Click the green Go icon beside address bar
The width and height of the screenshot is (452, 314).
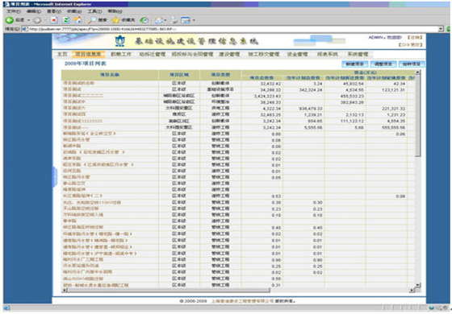click(449, 29)
